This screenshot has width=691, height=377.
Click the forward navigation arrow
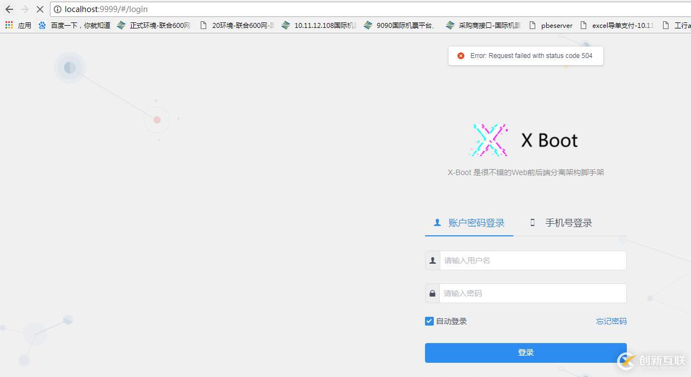pos(24,9)
